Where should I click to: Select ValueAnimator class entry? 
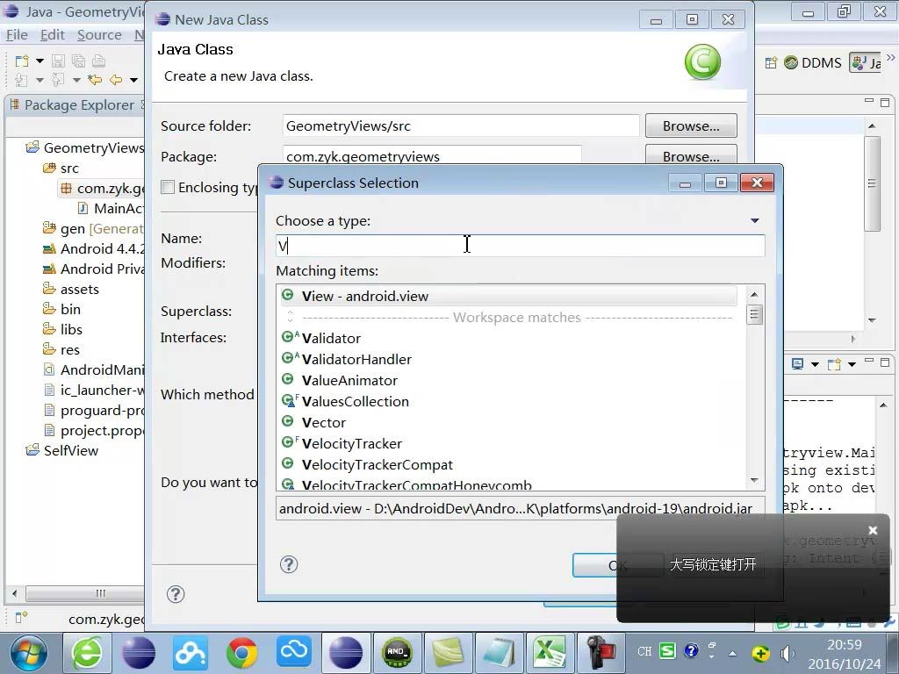(x=349, y=381)
